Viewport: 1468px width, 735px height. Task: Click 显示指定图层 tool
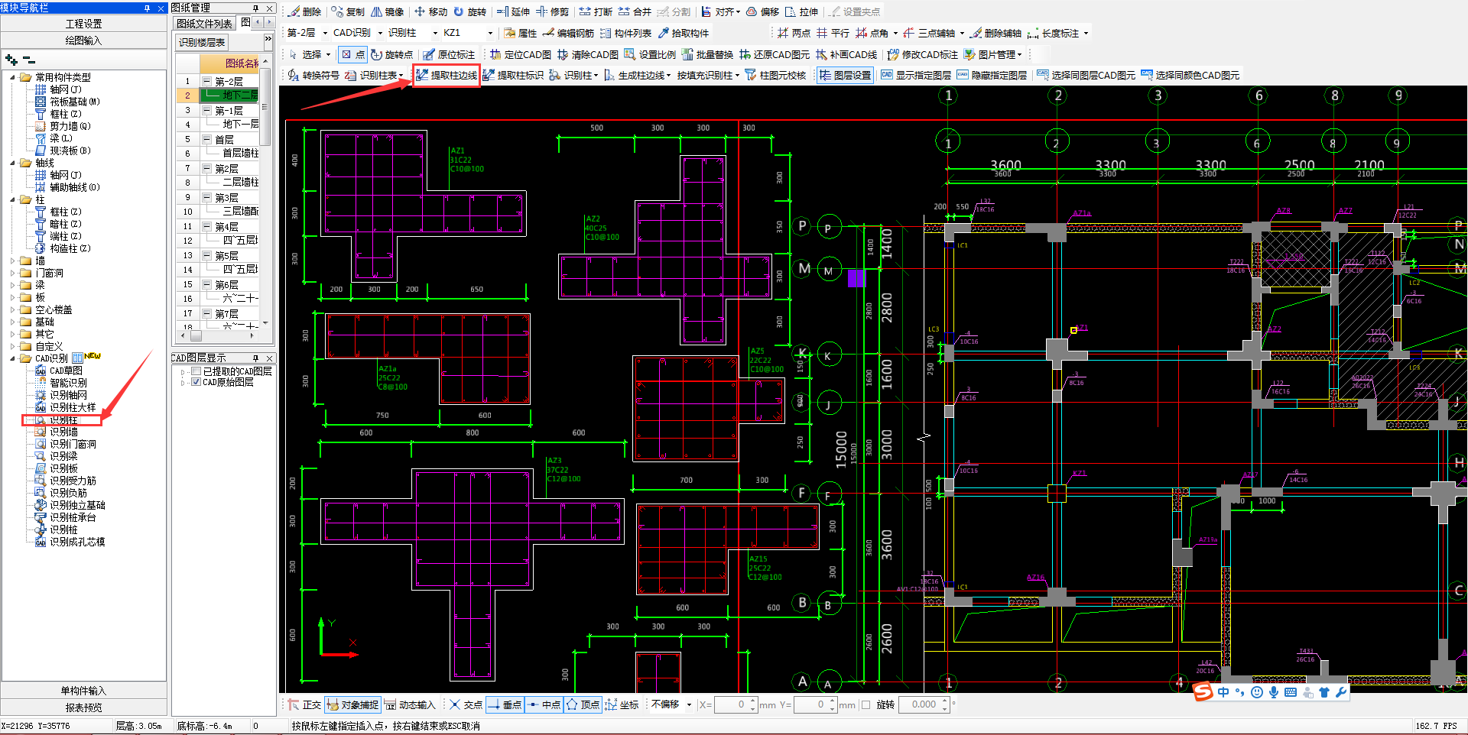916,75
